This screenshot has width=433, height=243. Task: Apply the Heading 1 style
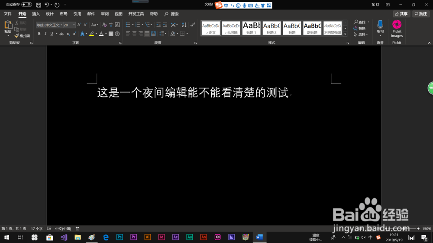[x=251, y=28]
